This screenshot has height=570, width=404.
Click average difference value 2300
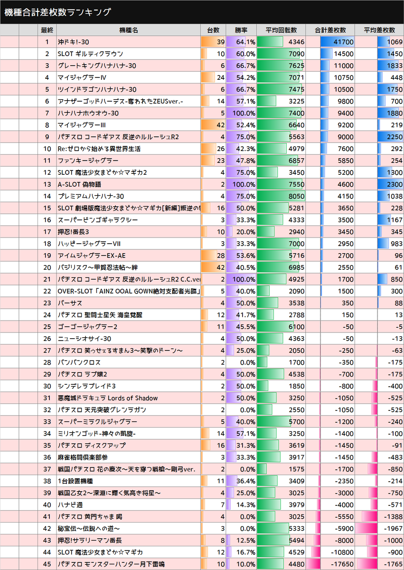pyautogui.click(x=395, y=184)
